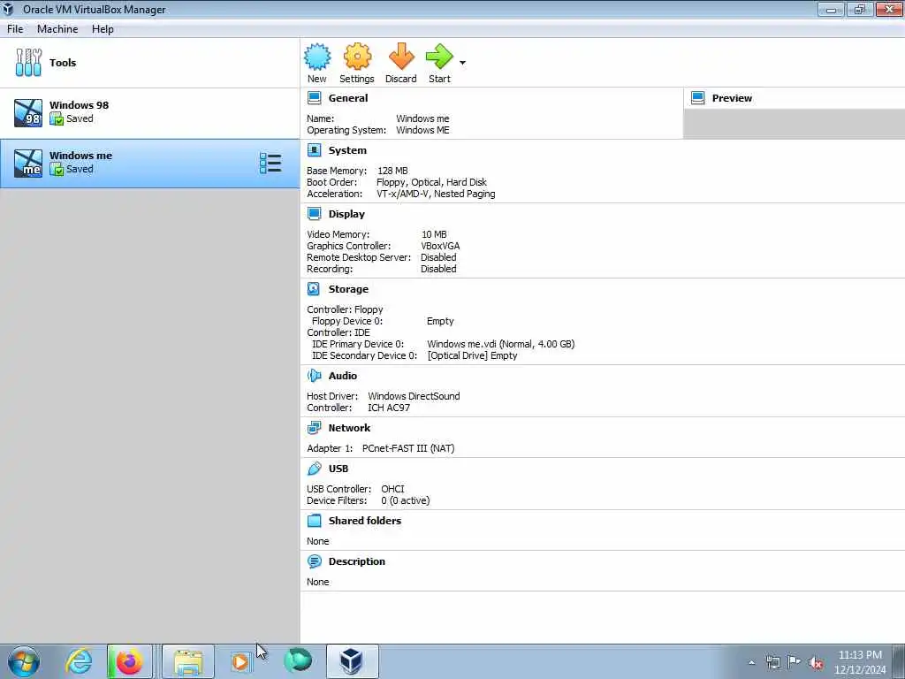Click the OHCI USB controller value
Viewport: 905px width, 679px height.
(x=392, y=489)
